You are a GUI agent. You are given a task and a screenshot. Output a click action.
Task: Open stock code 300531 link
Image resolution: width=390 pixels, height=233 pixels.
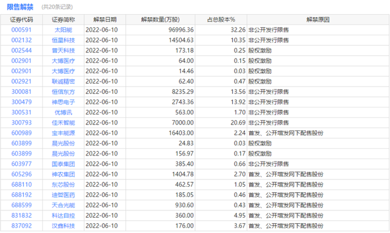click(21, 112)
